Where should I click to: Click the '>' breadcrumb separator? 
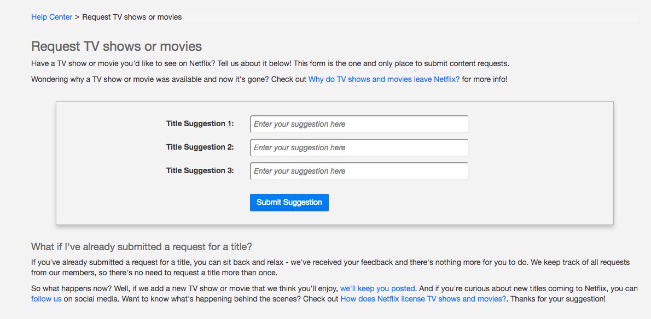[77, 17]
